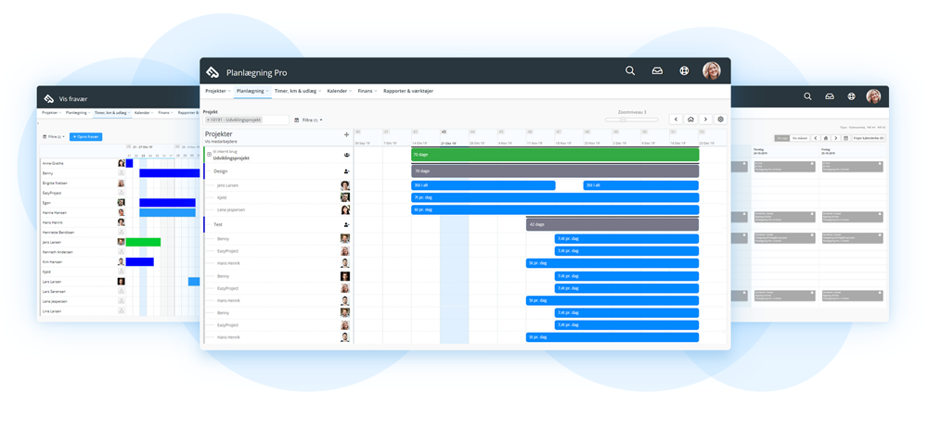Open Planlægning menu in Vis fravær window

click(x=78, y=112)
